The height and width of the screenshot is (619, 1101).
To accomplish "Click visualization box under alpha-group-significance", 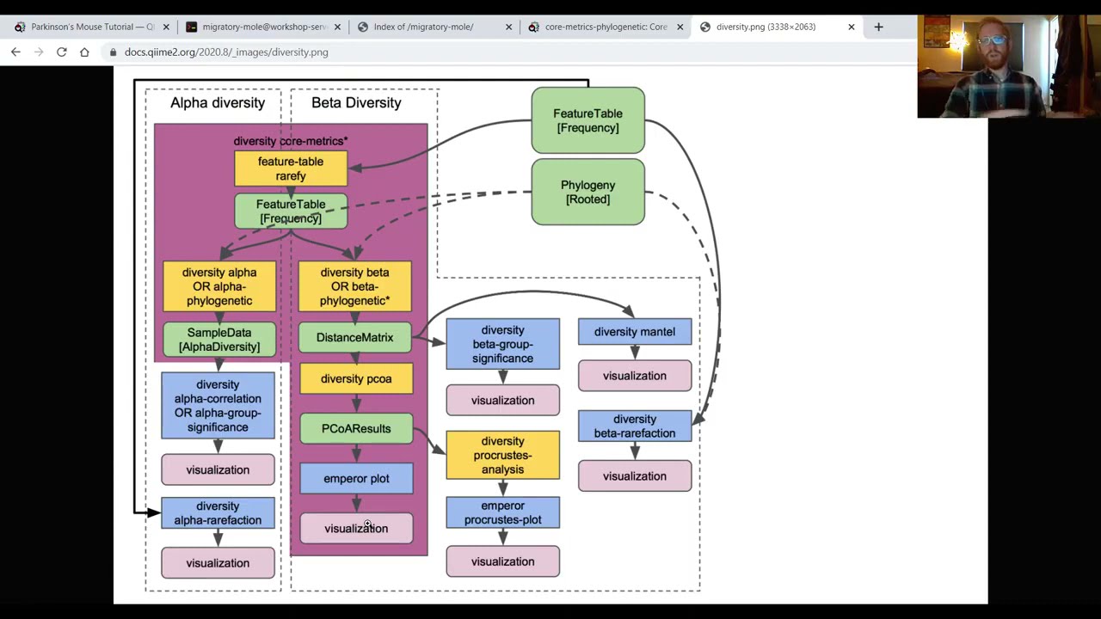I will click(x=218, y=470).
